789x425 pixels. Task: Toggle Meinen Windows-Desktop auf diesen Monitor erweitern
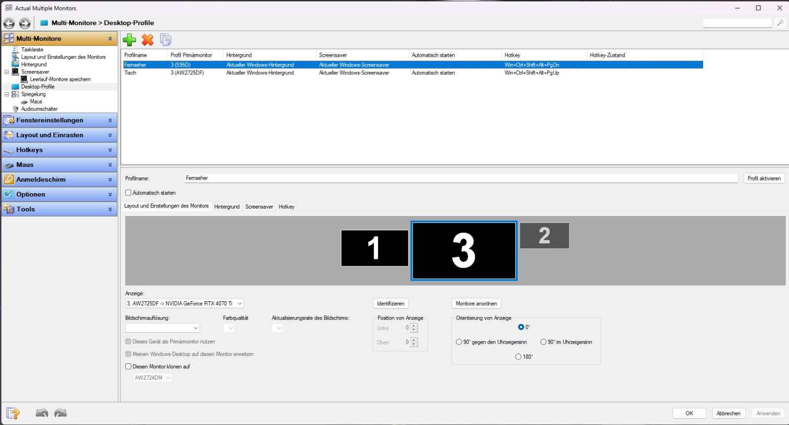[x=128, y=354]
